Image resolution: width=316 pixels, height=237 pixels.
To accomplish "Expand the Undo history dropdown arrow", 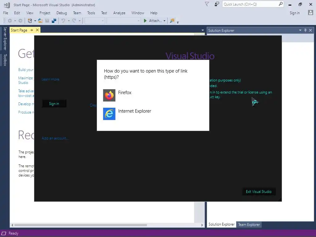I will [69, 21].
